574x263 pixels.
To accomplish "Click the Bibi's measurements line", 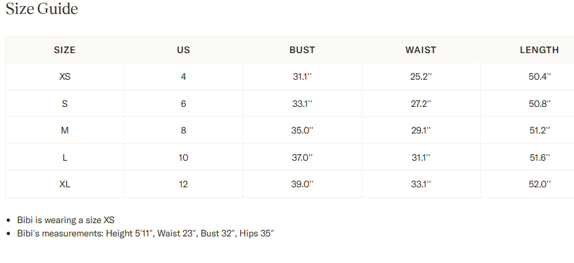I will [x=146, y=233].
